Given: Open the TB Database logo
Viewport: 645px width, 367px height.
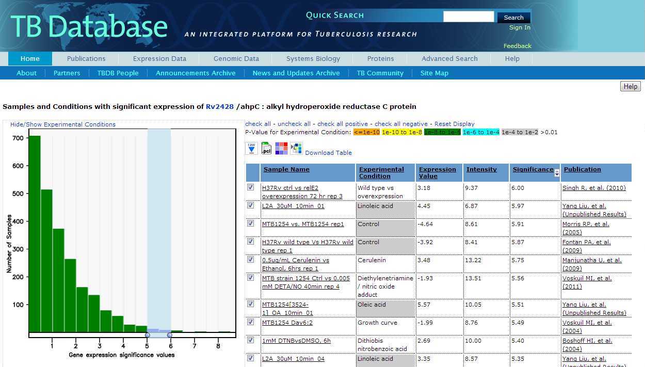Looking at the screenshot, I should pos(89,26).
